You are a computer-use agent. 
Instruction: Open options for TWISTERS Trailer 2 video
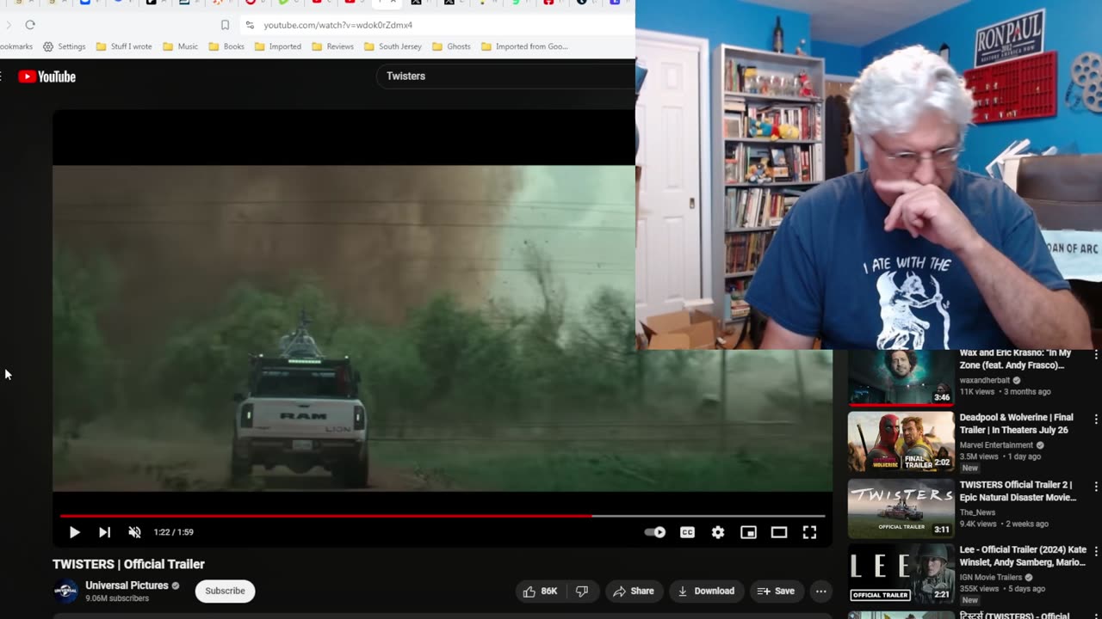tap(1096, 487)
